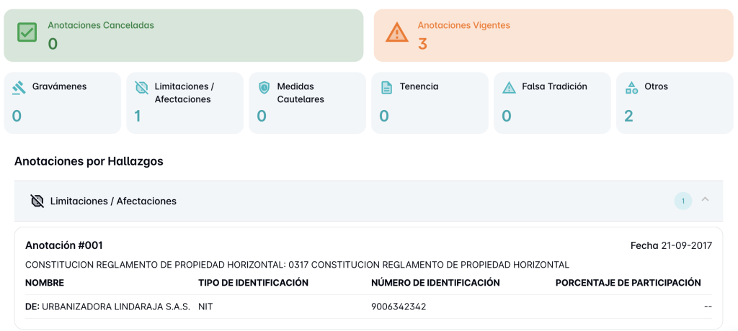Click the Limitaciones / Afectaciones card icon

(142, 88)
